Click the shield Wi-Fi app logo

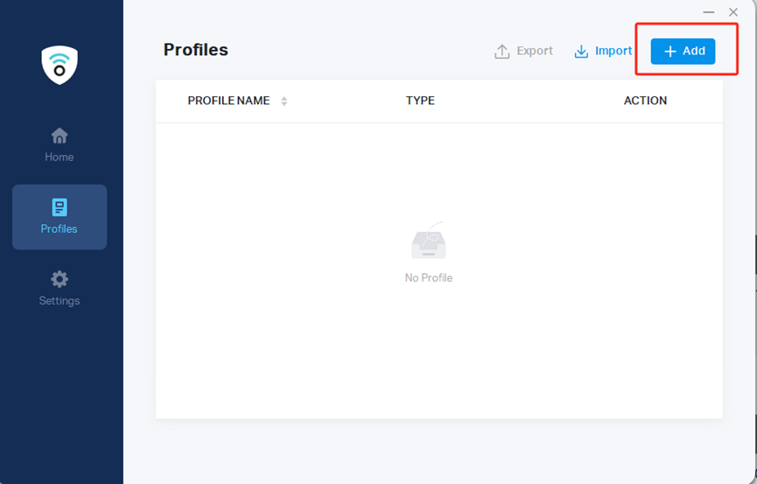(x=60, y=66)
